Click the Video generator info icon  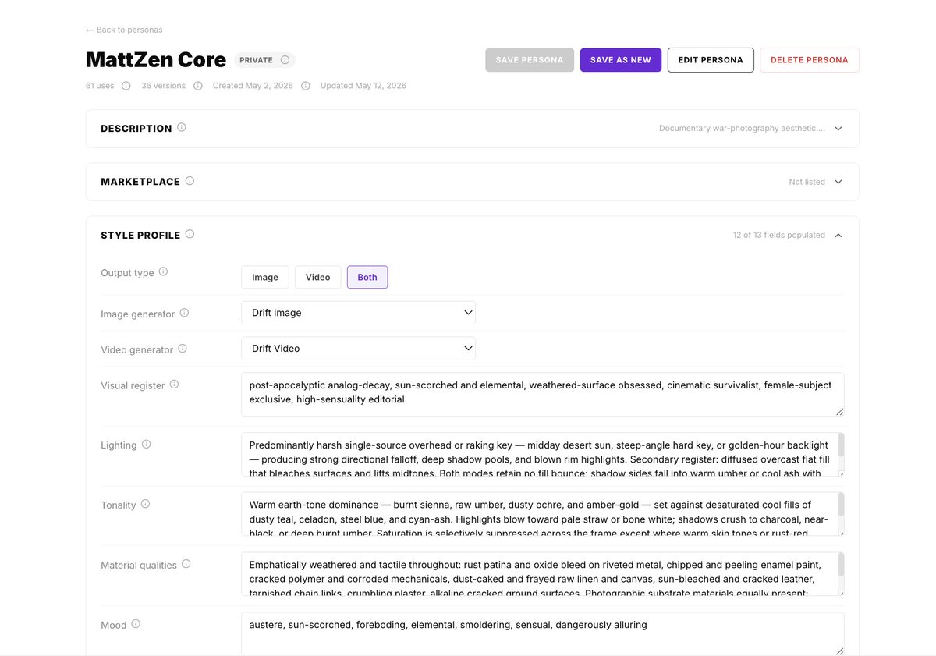(x=182, y=349)
